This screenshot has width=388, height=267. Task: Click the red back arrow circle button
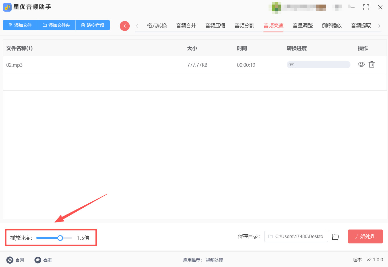pos(125,26)
